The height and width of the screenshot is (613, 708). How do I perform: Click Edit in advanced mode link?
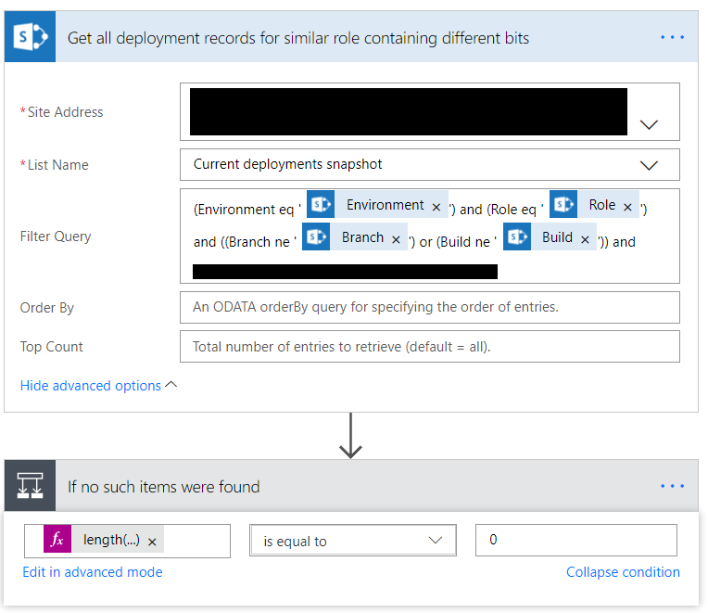(x=93, y=572)
